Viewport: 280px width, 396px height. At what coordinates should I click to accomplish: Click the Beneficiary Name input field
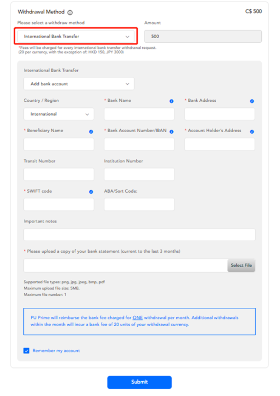coord(59,144)
